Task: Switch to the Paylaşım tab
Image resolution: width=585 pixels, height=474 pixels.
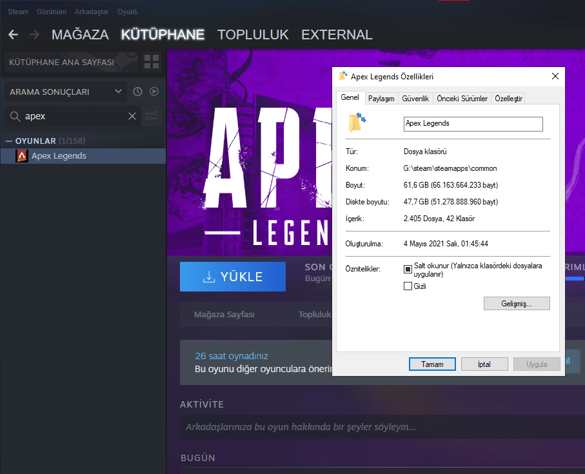Action: (381, 99)
